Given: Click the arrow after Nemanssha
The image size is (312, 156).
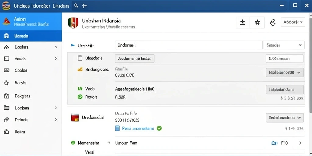Looking at the screenshot, I should tap(109, 143).
